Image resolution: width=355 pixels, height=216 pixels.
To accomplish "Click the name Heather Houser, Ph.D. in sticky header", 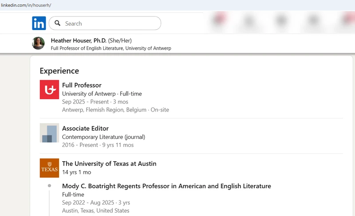I will coord(79,40).
